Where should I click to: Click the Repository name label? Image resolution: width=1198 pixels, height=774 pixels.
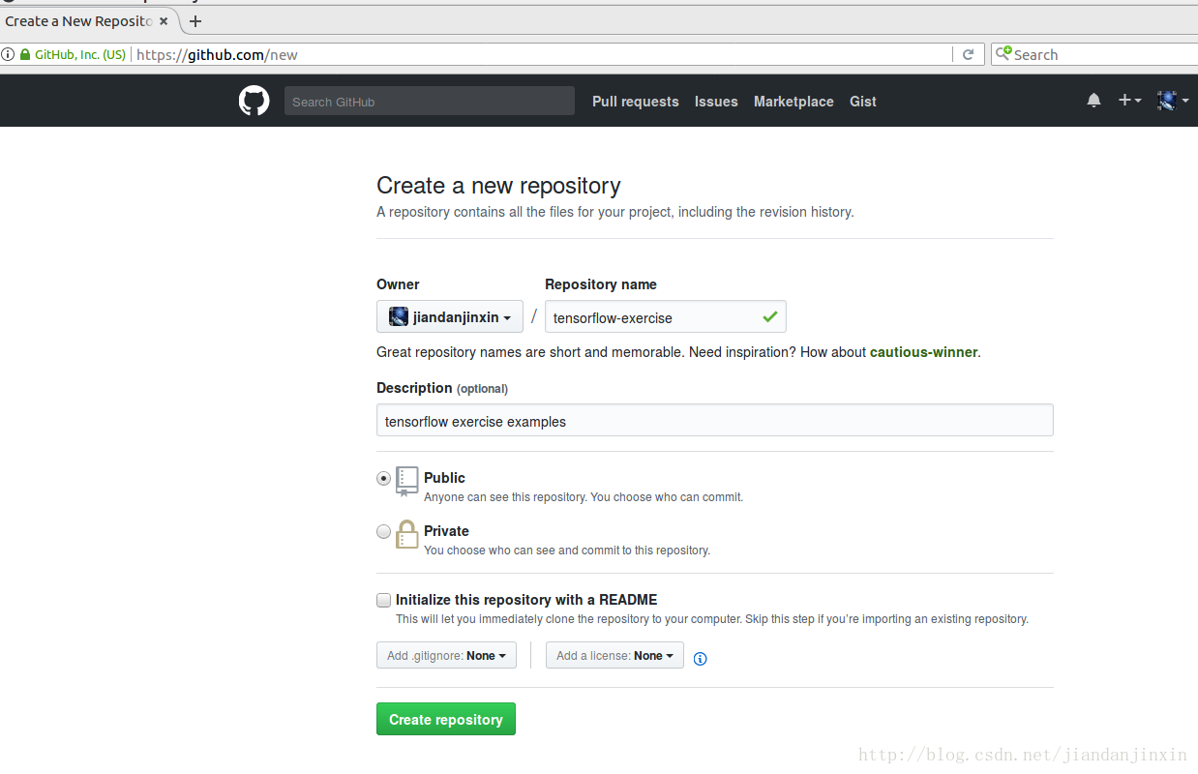coord(601,284)
